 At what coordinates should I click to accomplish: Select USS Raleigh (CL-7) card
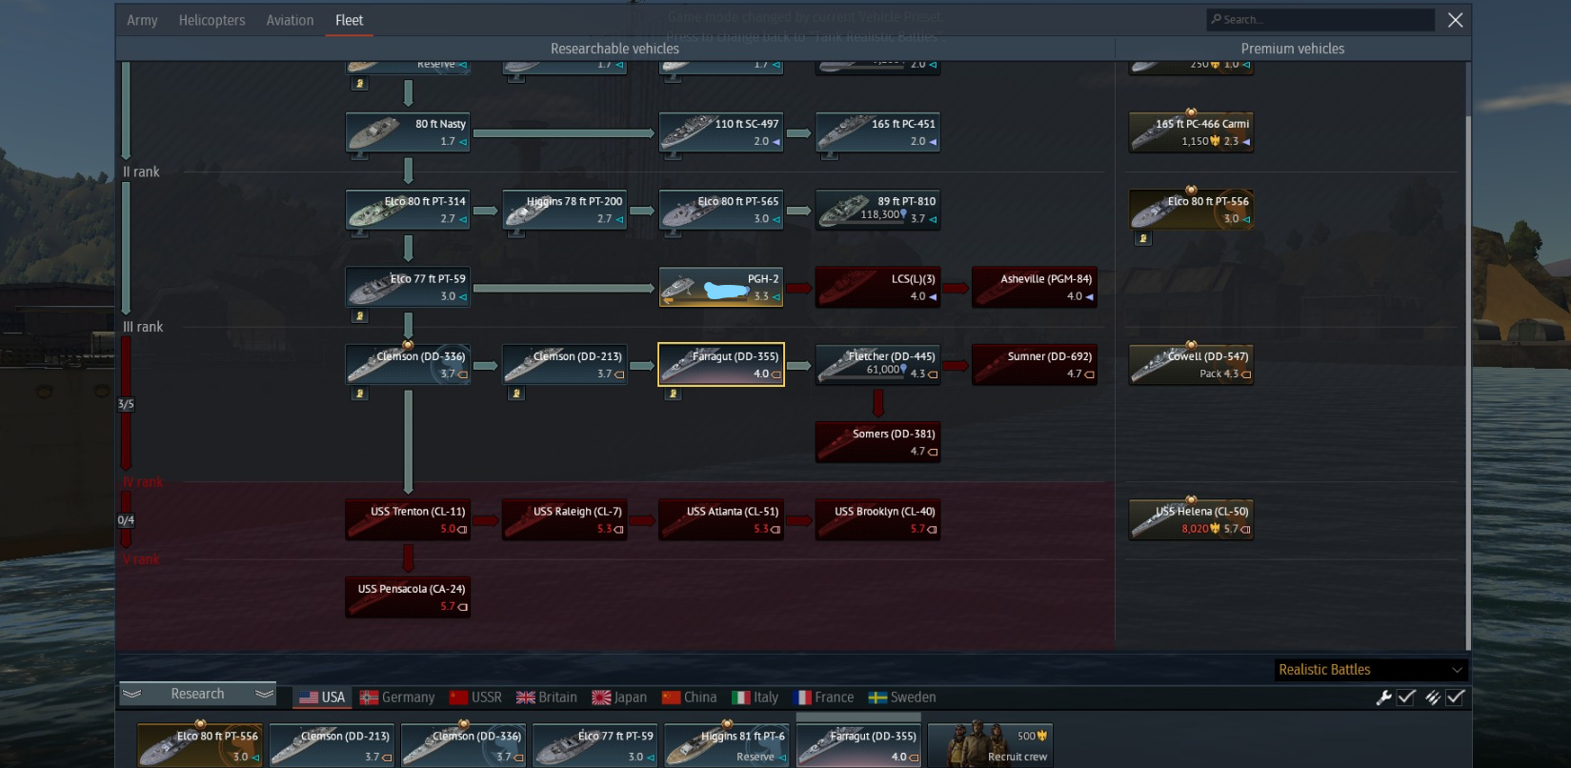(565, 520)
